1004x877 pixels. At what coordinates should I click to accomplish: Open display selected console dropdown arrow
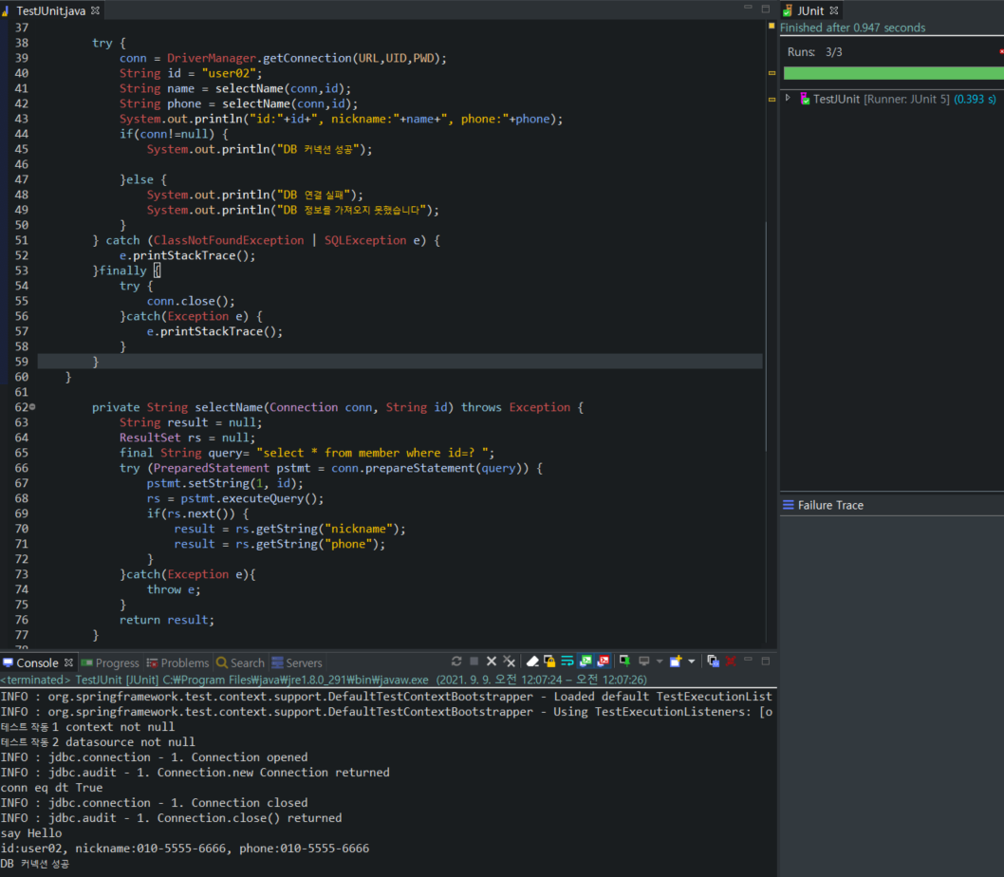pyautogui.click(x=659, y=662)
